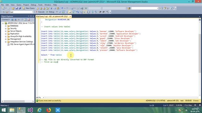Viewport: 202px width, 113px height.
Task: Click the Object Explorer Refresh icon
Action: coord(25,19)
